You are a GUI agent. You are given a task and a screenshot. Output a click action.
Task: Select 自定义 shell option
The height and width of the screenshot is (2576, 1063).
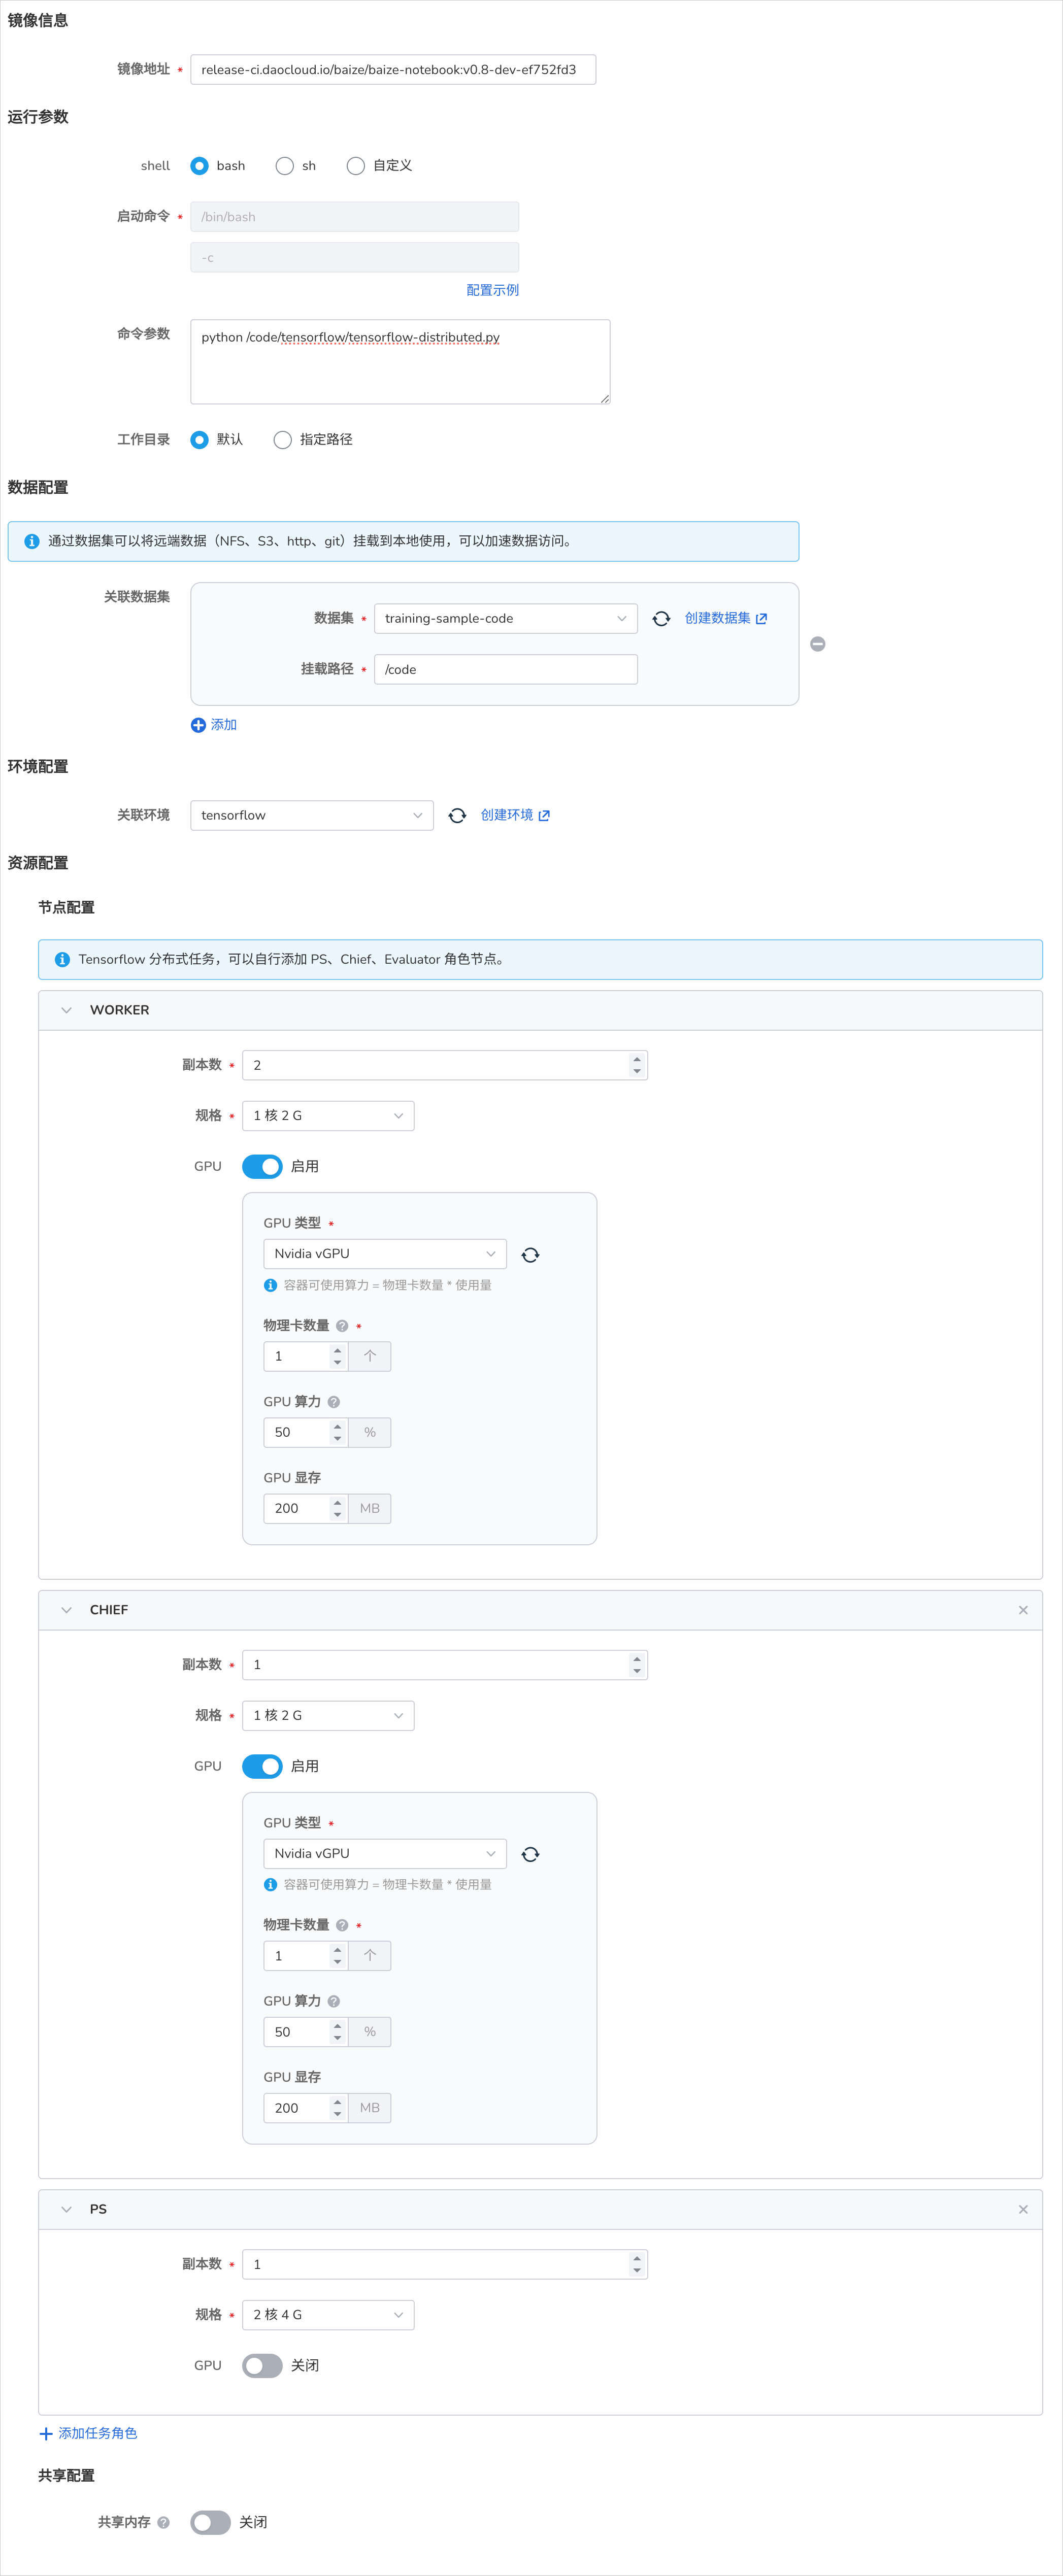356,166
